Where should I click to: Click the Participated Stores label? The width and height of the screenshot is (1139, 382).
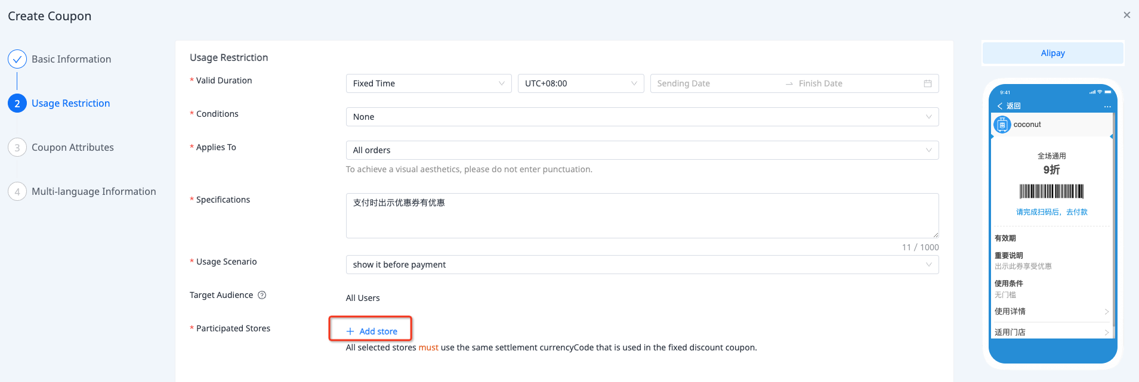tap(233, 328)
